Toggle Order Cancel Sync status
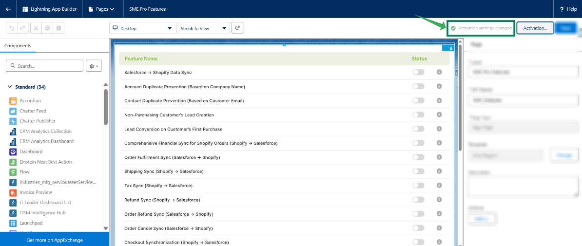 pyautogui.click(x=418, y=228)
